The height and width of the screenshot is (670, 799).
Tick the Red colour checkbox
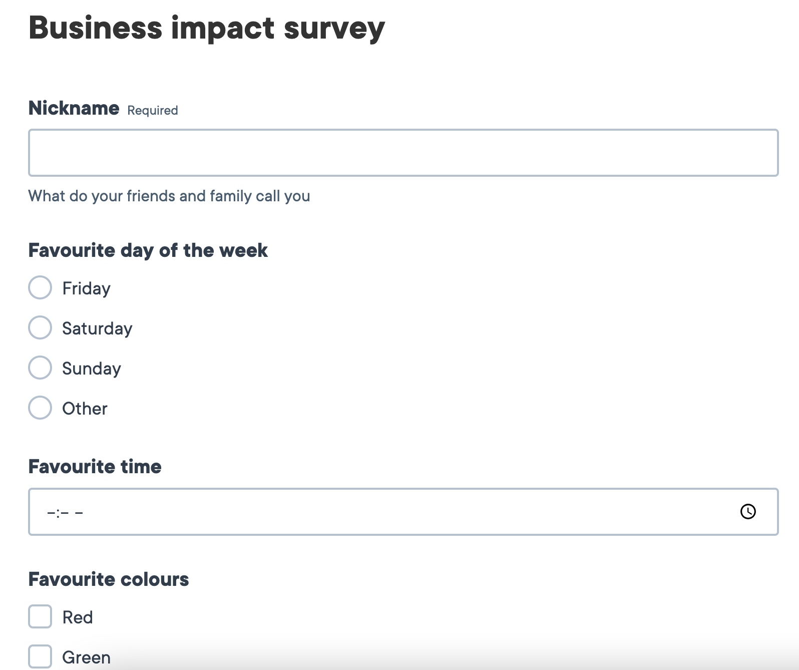coord(40,616)
